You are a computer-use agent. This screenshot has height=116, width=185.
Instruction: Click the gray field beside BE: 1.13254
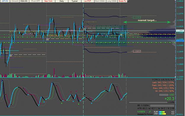(x=162, y=105)
